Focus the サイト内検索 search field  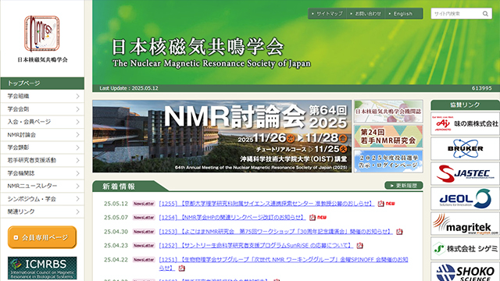pyautogui.click(x=456, y=14)
